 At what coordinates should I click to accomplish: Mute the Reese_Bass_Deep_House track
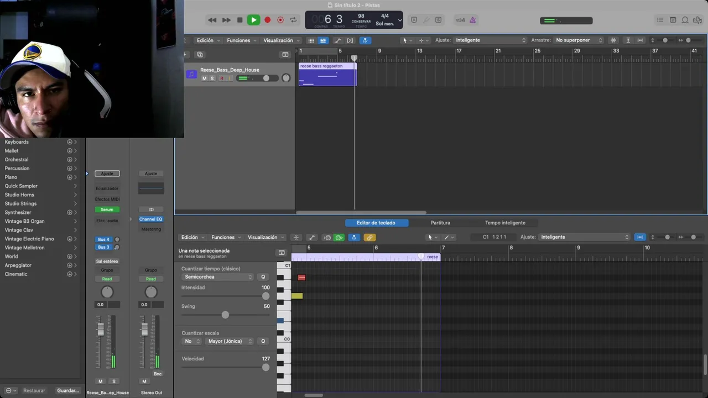[x=204, y=78]
